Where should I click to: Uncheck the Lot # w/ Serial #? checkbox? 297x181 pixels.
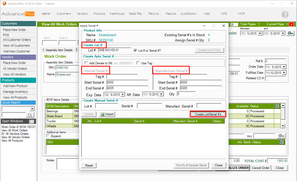[136, 50]
